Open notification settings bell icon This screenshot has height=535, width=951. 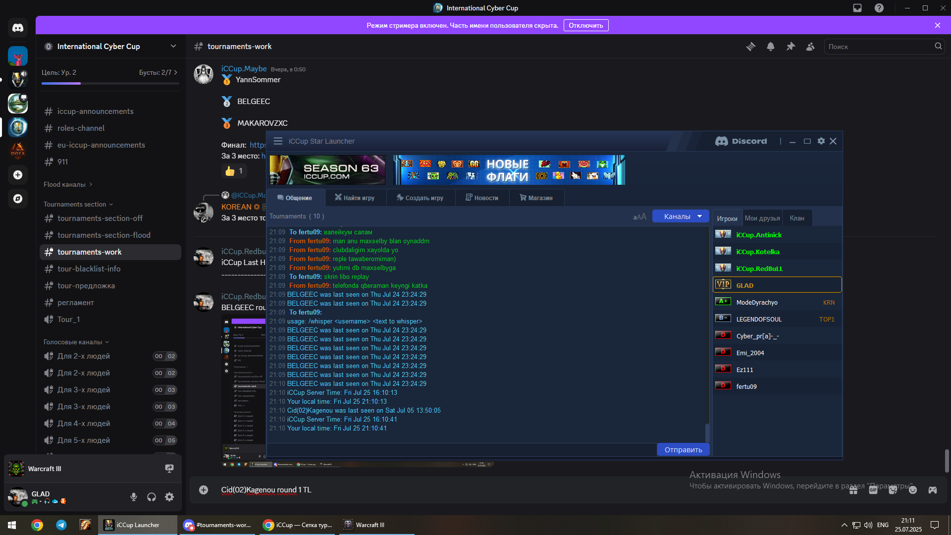point(771,47)
